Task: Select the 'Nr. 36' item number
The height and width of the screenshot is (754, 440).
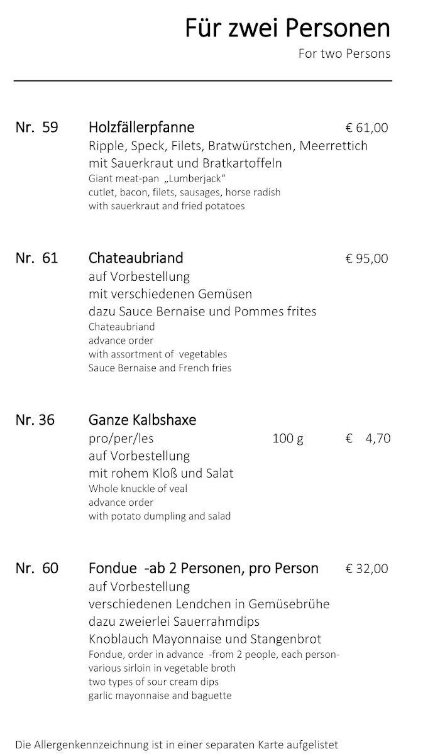Action: (35, 420)
